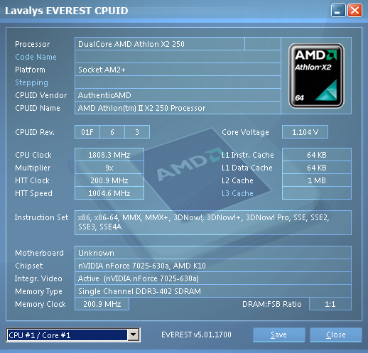Click the Lavalys EVEREST CPUID title bar text
Screen dimensions: 368x353
click(x=67, y=11)
